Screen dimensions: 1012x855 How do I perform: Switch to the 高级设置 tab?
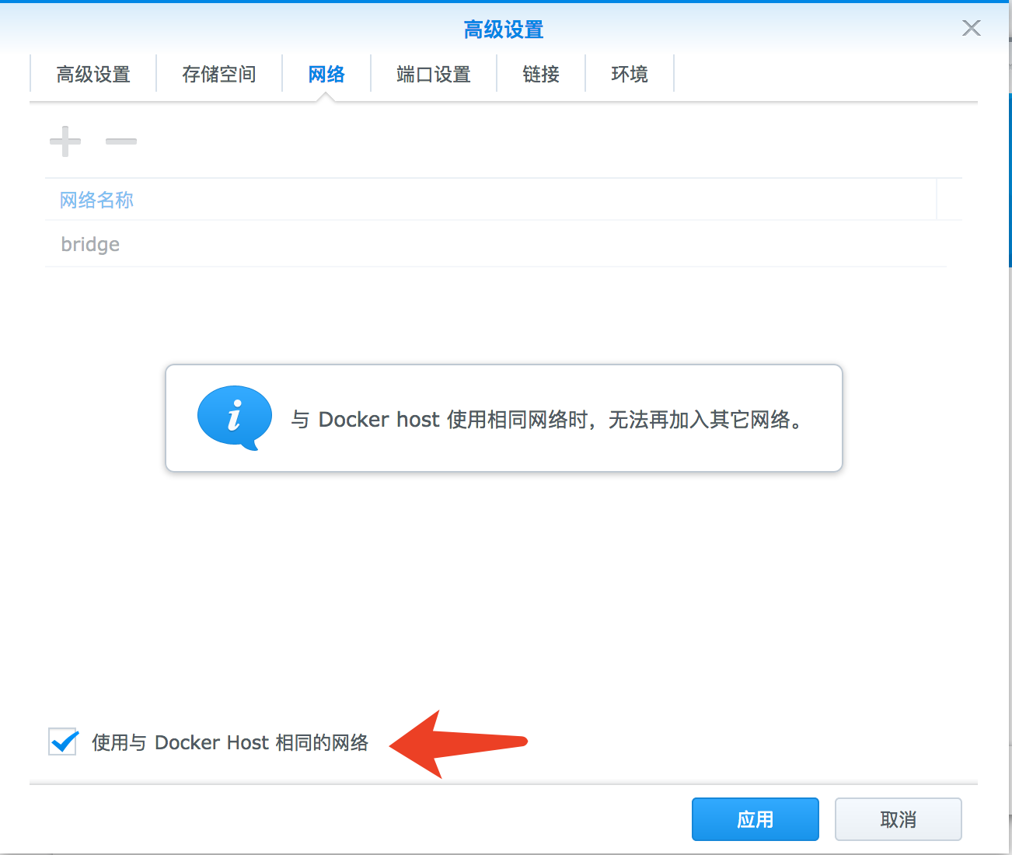pos(92,74)
